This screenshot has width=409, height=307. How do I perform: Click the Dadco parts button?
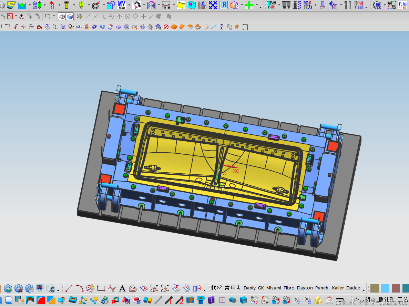click(x=353, y=288)
